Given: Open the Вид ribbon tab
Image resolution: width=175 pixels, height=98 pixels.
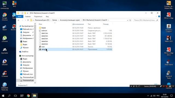Looking at the screenshot, I should tap(47, 16).
